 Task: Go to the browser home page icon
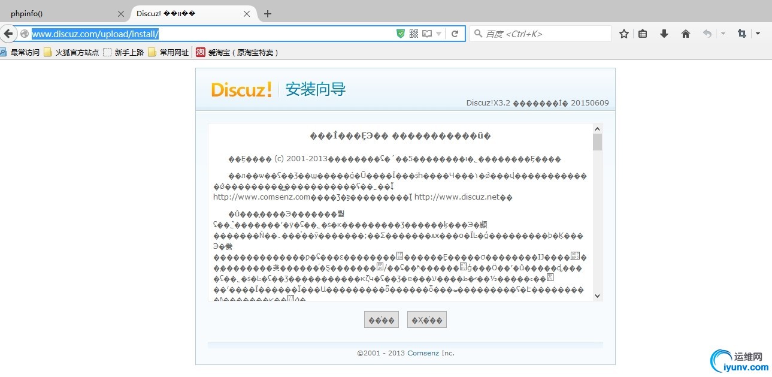click(686, 34)
